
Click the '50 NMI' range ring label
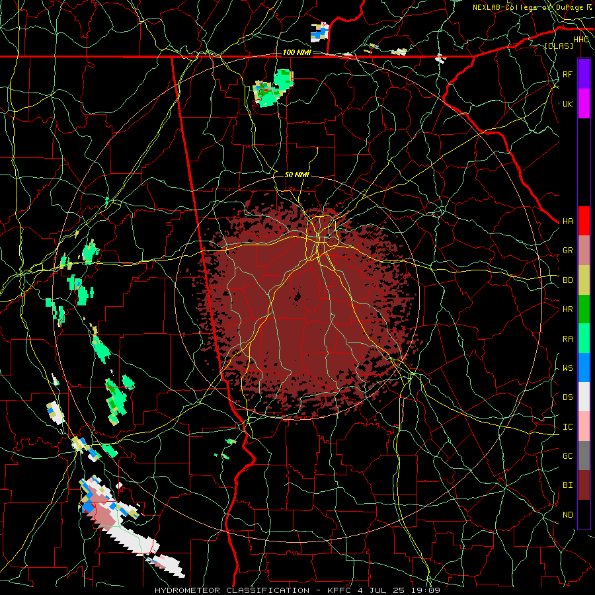coord(297,175)
